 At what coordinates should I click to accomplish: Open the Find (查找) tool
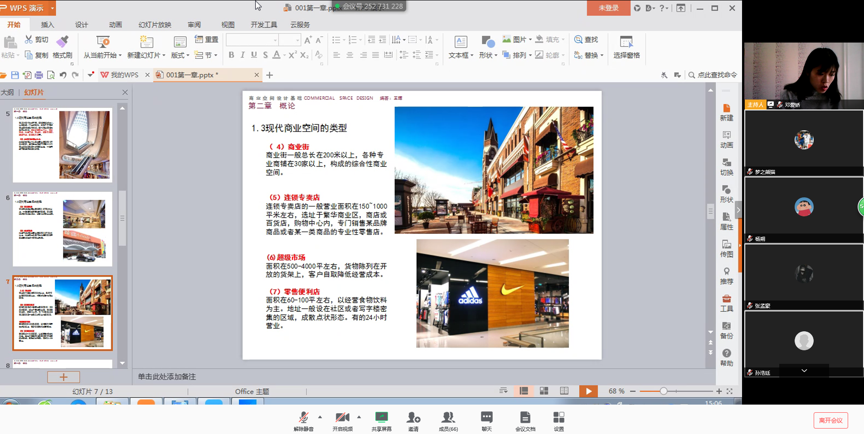click(586, 40)
